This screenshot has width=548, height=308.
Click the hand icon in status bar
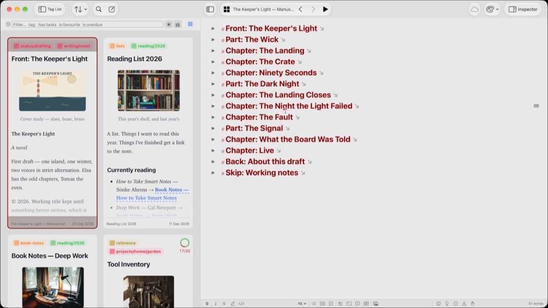[x=473, y=303]
